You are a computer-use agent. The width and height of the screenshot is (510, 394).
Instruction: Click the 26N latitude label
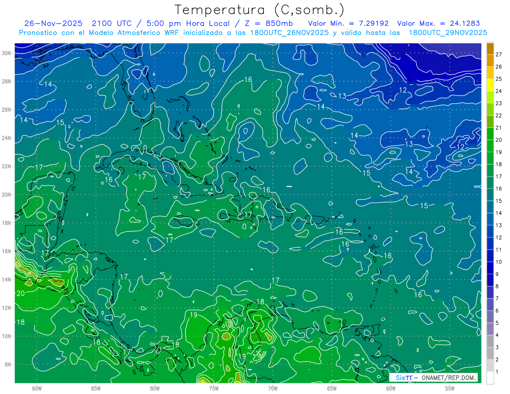point(7,110)
